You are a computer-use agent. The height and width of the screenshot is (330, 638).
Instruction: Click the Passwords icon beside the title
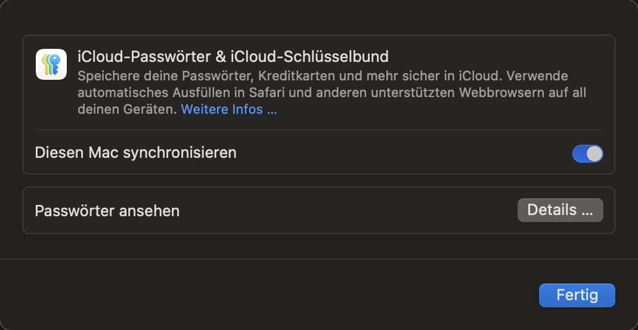51,64
